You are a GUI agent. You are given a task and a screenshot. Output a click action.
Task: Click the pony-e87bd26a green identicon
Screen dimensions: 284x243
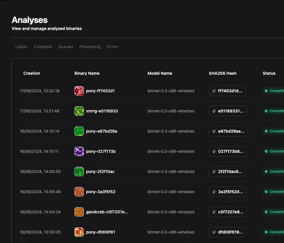[79, 131]
